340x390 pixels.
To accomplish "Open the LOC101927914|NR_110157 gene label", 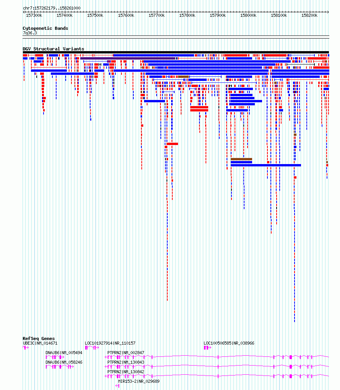I will (110, 343).
